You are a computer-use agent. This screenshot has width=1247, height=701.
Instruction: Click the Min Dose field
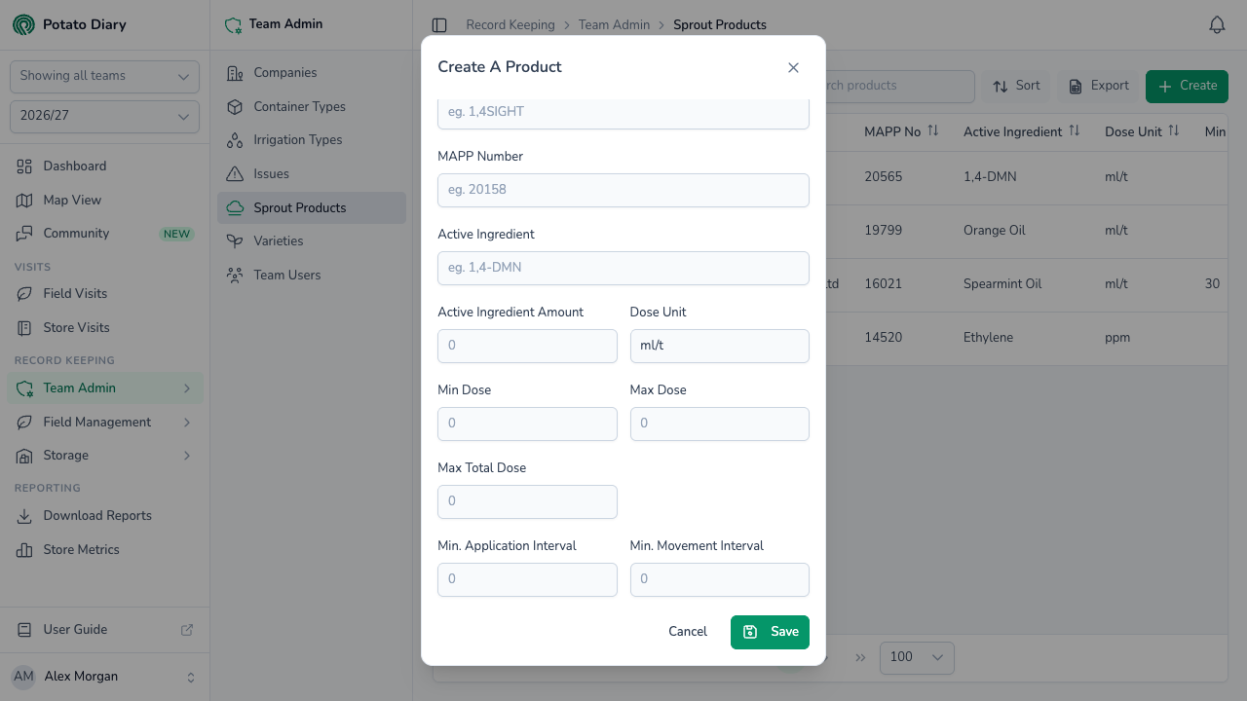tap(527, 424)
